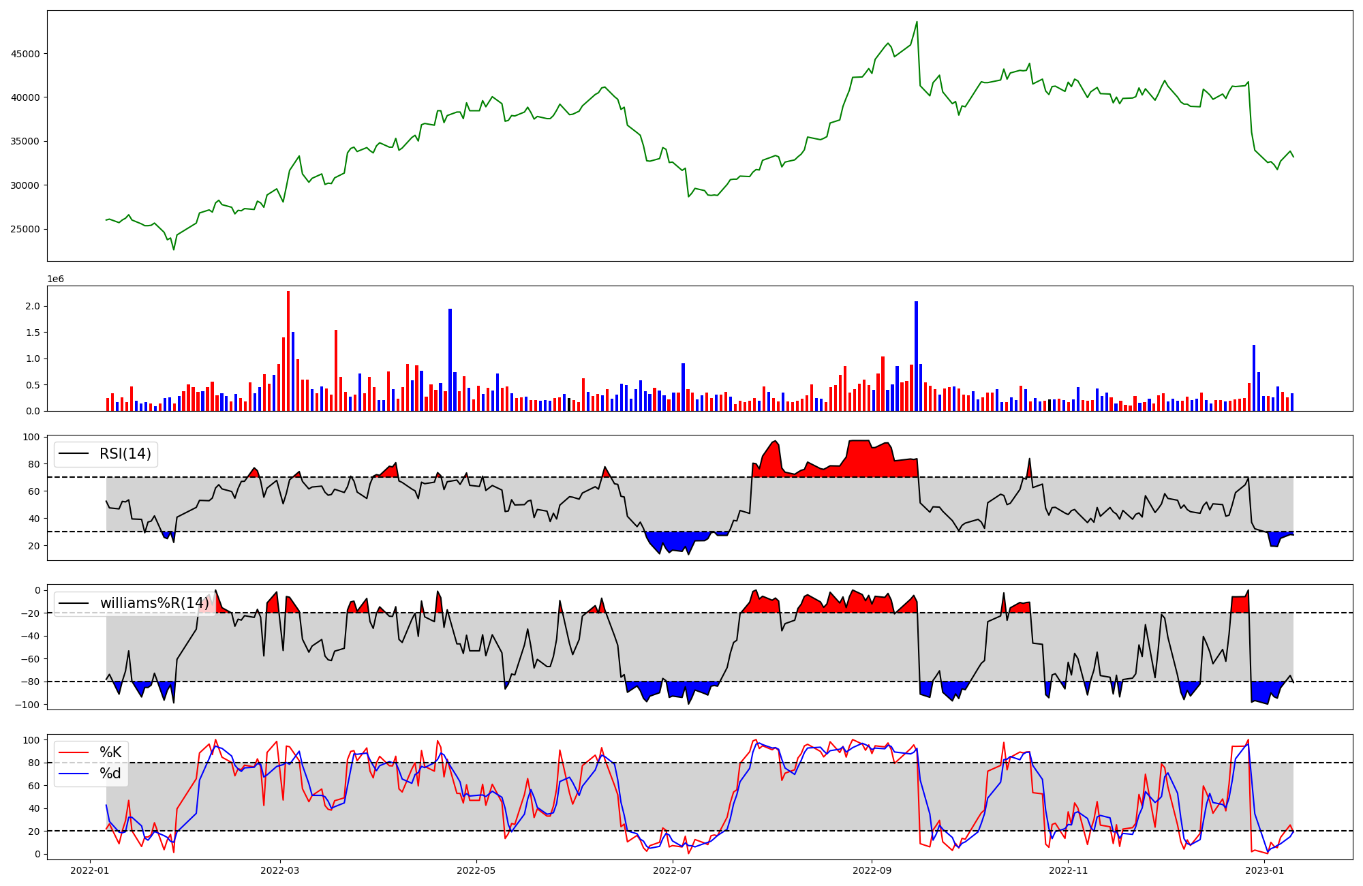This screenshot has width=1363, height=886.
Task: Click the highest peak of the green price line
Action: tap(917, 22)
